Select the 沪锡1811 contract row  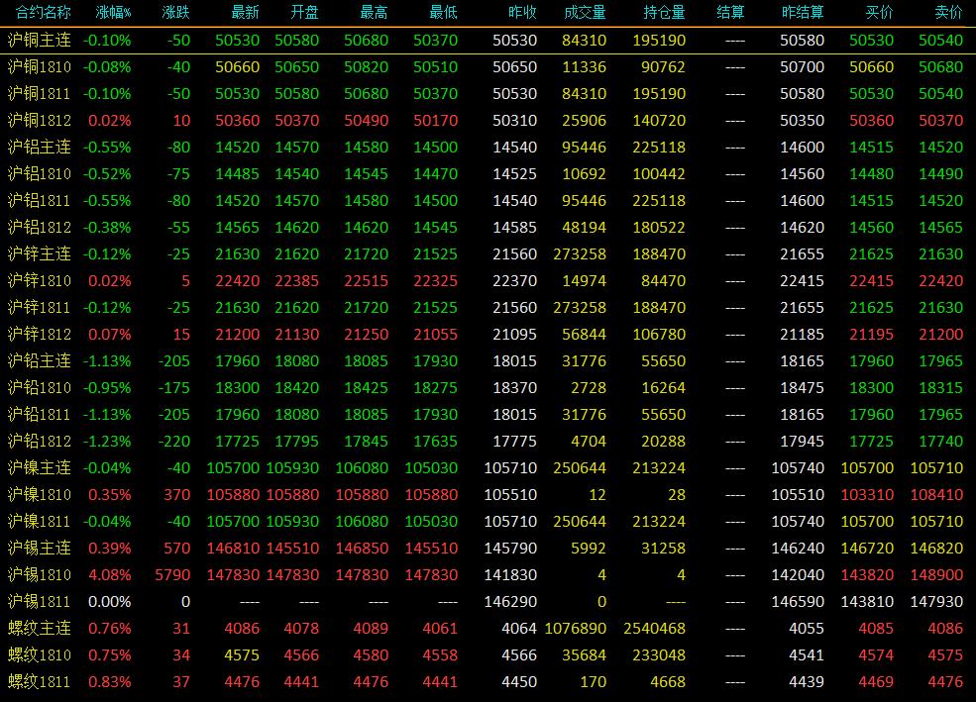coord(488,602)
